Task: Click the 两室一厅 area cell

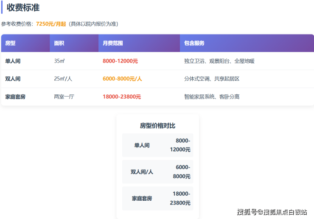Action: point(64,97)
